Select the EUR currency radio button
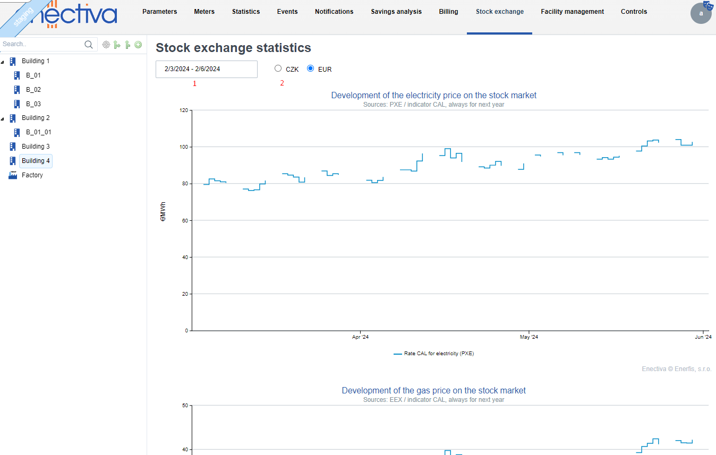Screen dimensions: 716x455 coord(311,68)
